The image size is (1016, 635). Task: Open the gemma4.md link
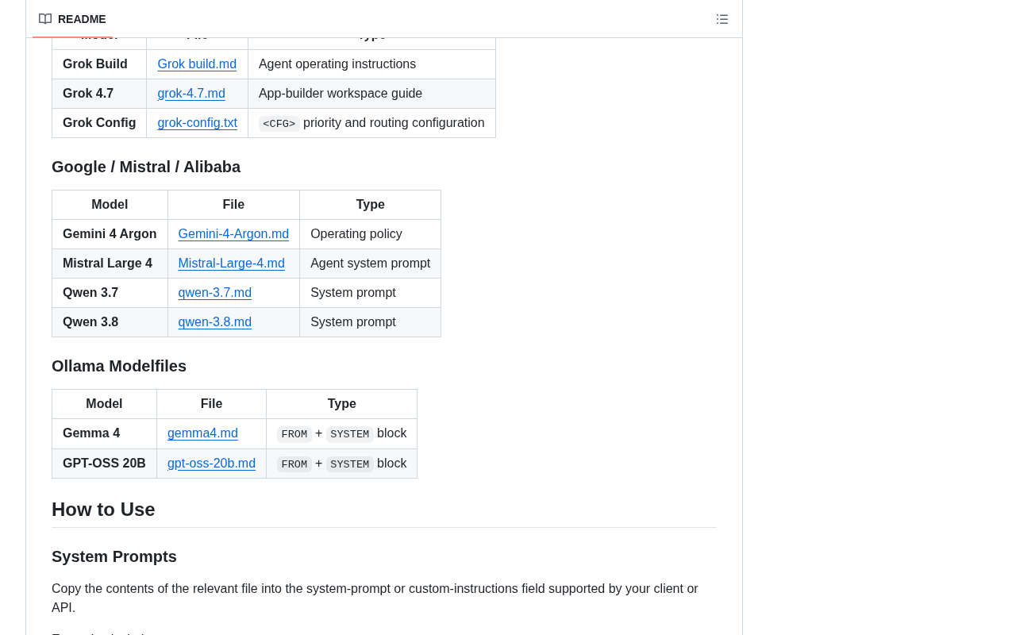tap(202, 433)
